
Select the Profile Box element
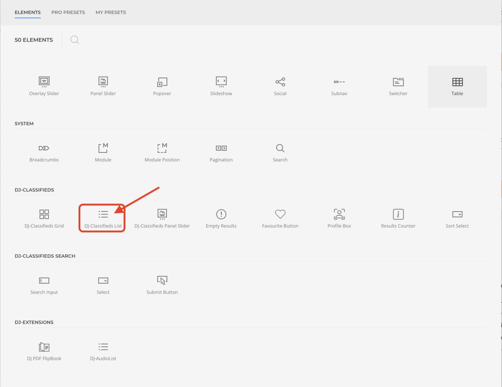pos(339,219)
